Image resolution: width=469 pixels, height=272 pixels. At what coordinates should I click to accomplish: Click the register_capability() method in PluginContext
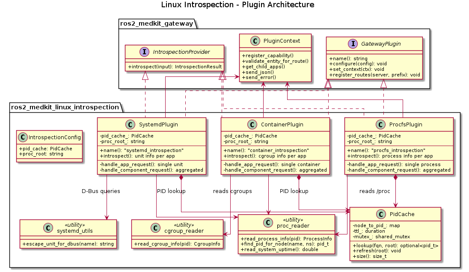coord(268,55)
